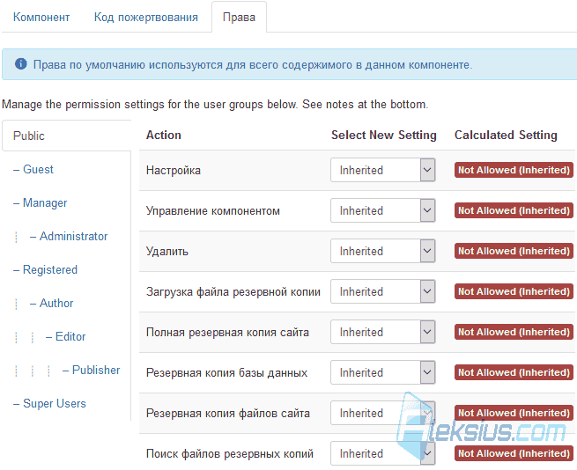
Task: Open the Поиск файлов резервных копий dropdown
Action: (383, 453)
